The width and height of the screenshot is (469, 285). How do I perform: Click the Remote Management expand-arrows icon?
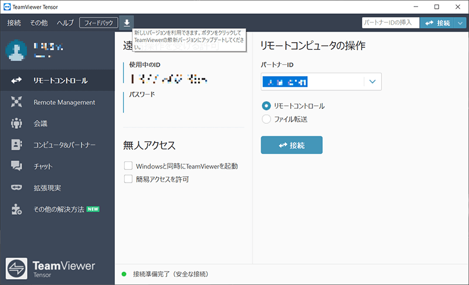pyautogui.click(x=16, y=102)
